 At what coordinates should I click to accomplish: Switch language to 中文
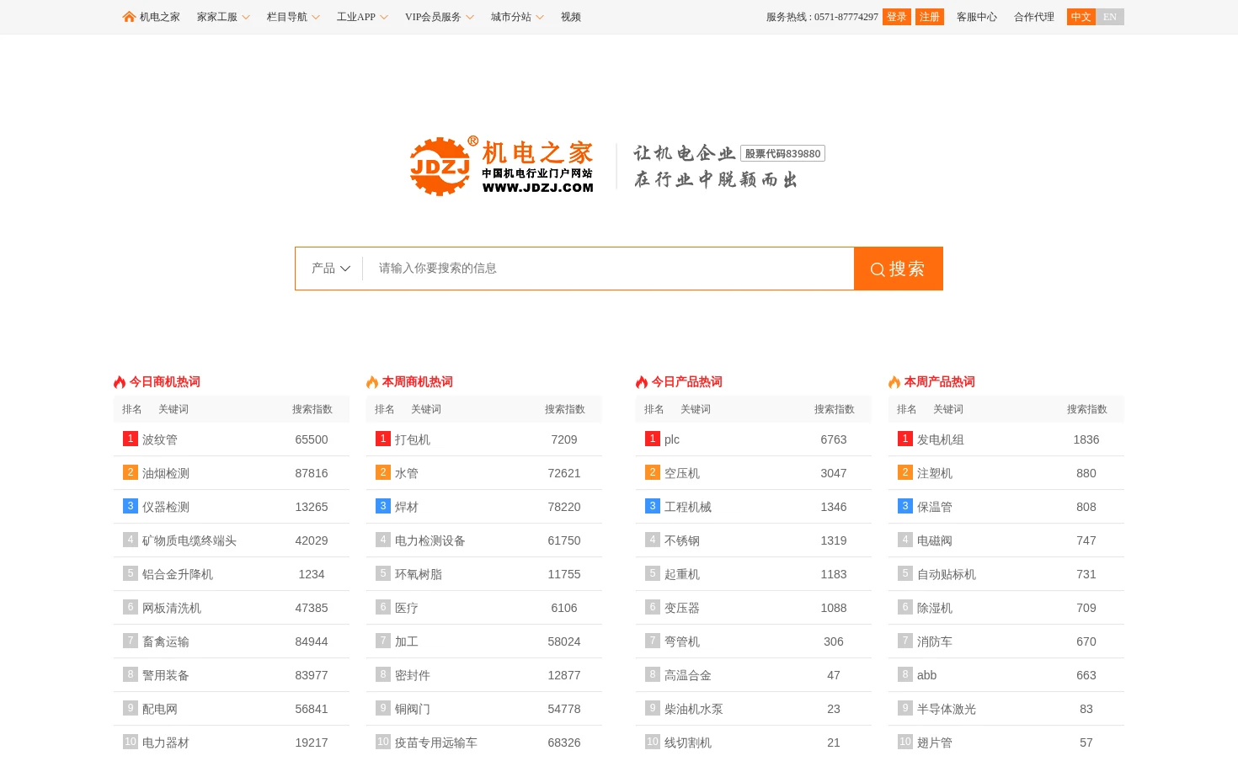(x=1081, y=17)
